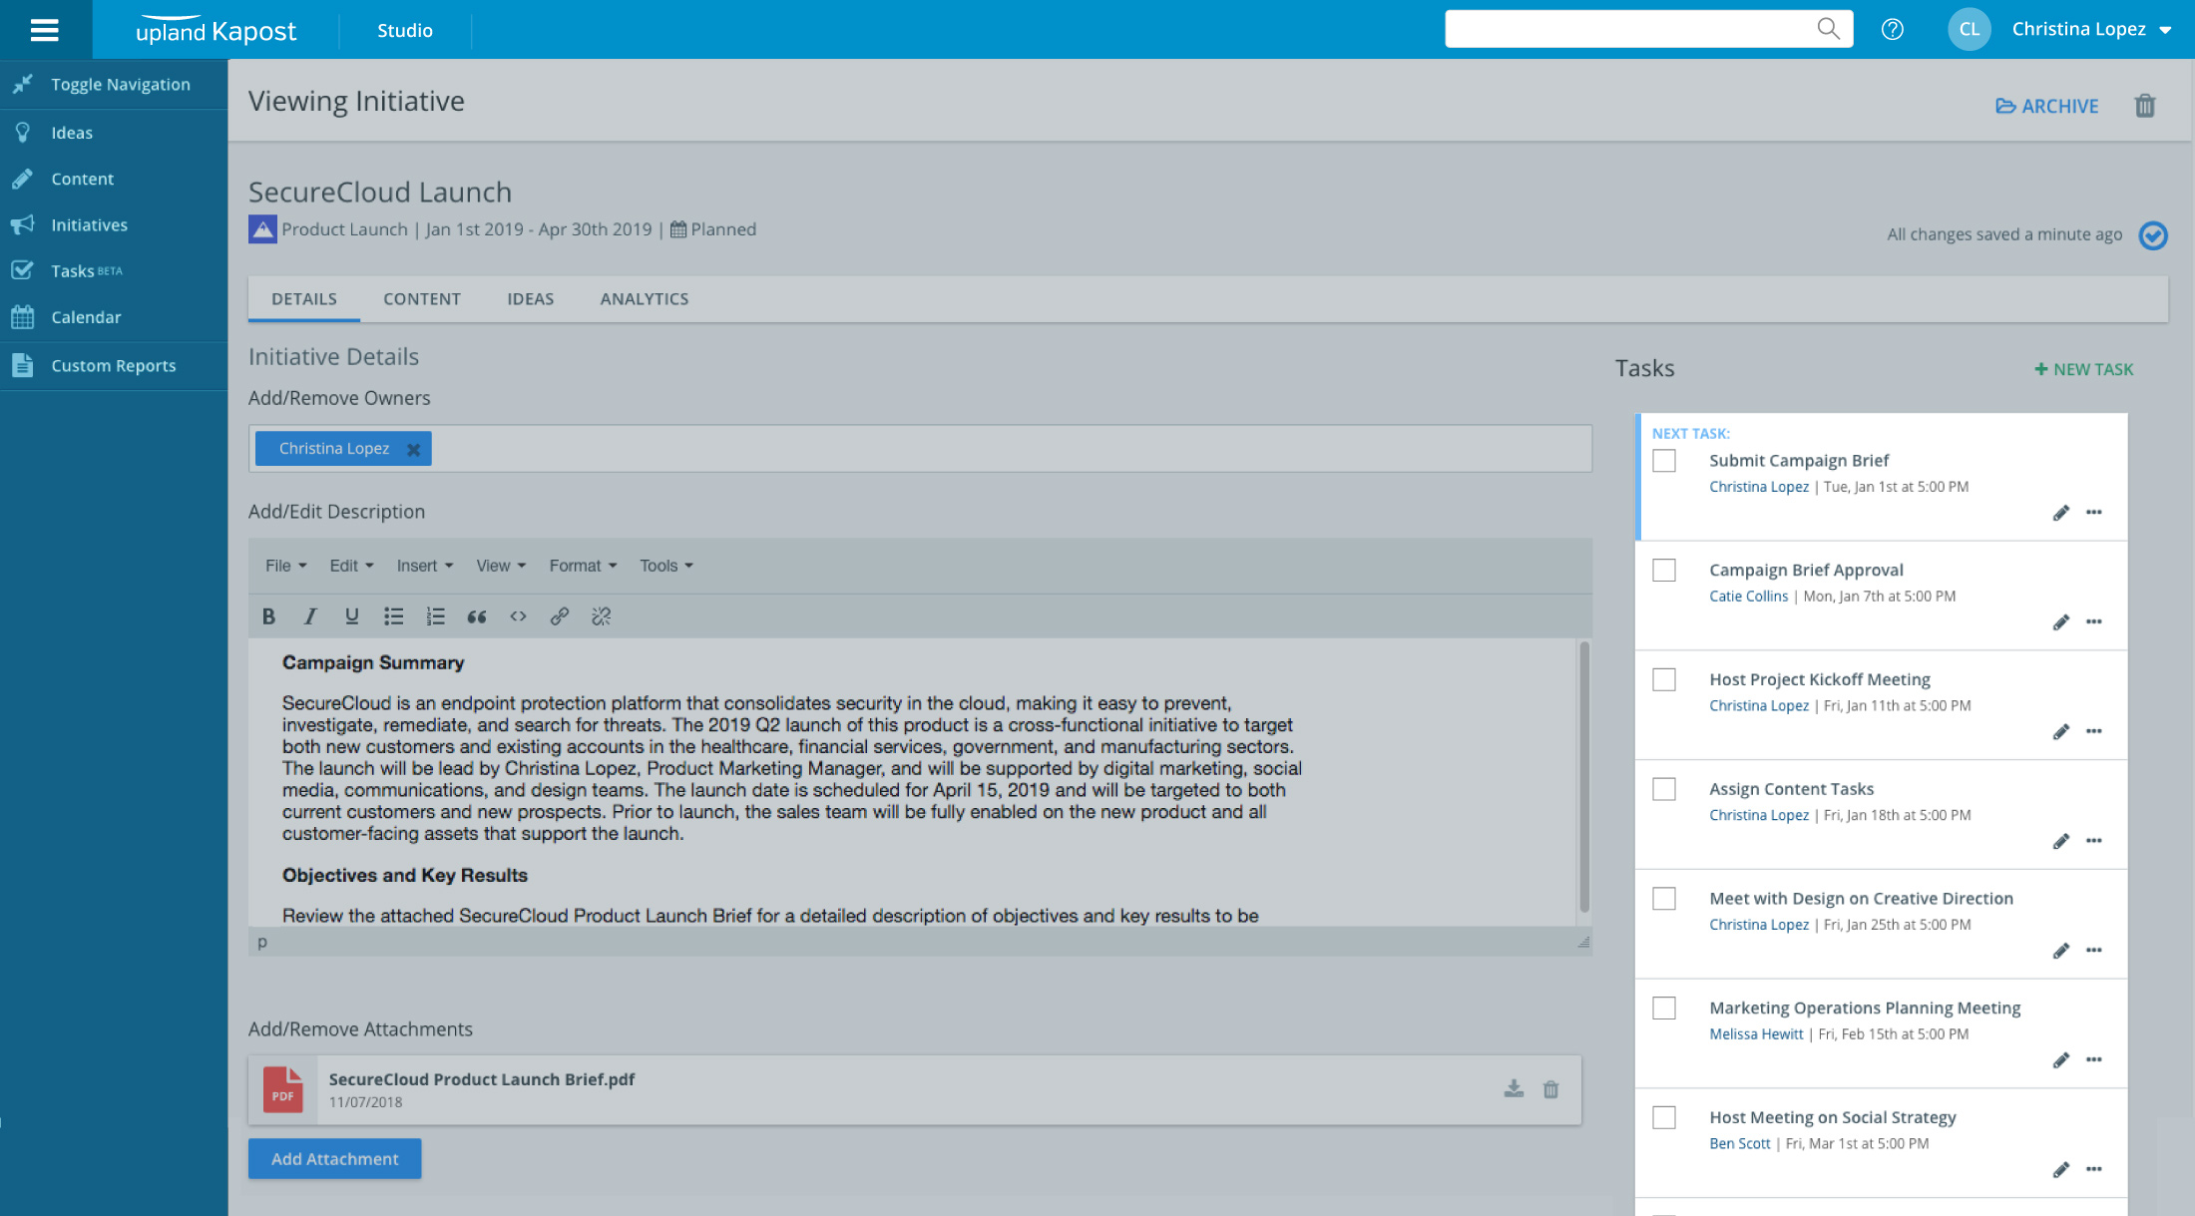Open the Format dropdown menu
The image size is (2195, 1216).
point(583,566)
